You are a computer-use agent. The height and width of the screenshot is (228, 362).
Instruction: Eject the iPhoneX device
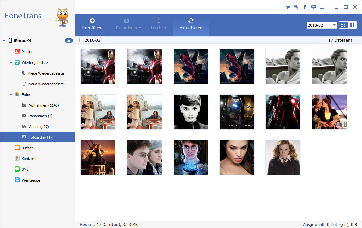click(x=69, y=41)
